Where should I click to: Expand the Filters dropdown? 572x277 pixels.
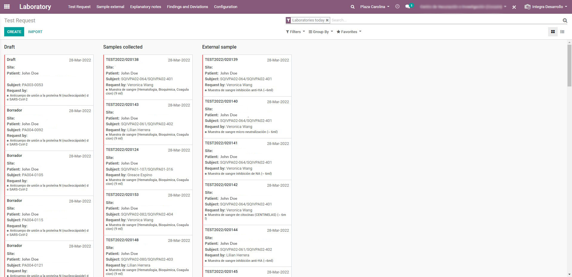click(x=295, y=32)
